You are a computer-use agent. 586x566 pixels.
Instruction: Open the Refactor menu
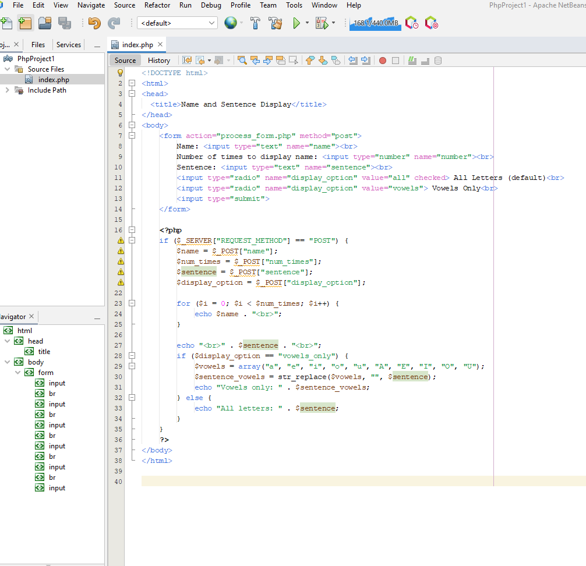tap(157, 5)
